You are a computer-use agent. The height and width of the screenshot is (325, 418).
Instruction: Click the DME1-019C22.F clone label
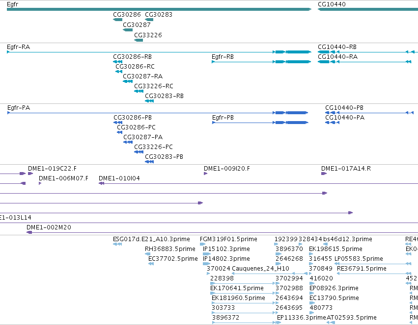(52, 169)
